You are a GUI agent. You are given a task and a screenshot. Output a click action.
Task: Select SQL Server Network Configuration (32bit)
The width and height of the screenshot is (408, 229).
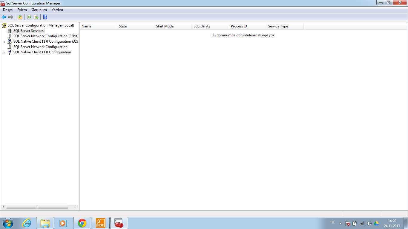pos(45,36)
